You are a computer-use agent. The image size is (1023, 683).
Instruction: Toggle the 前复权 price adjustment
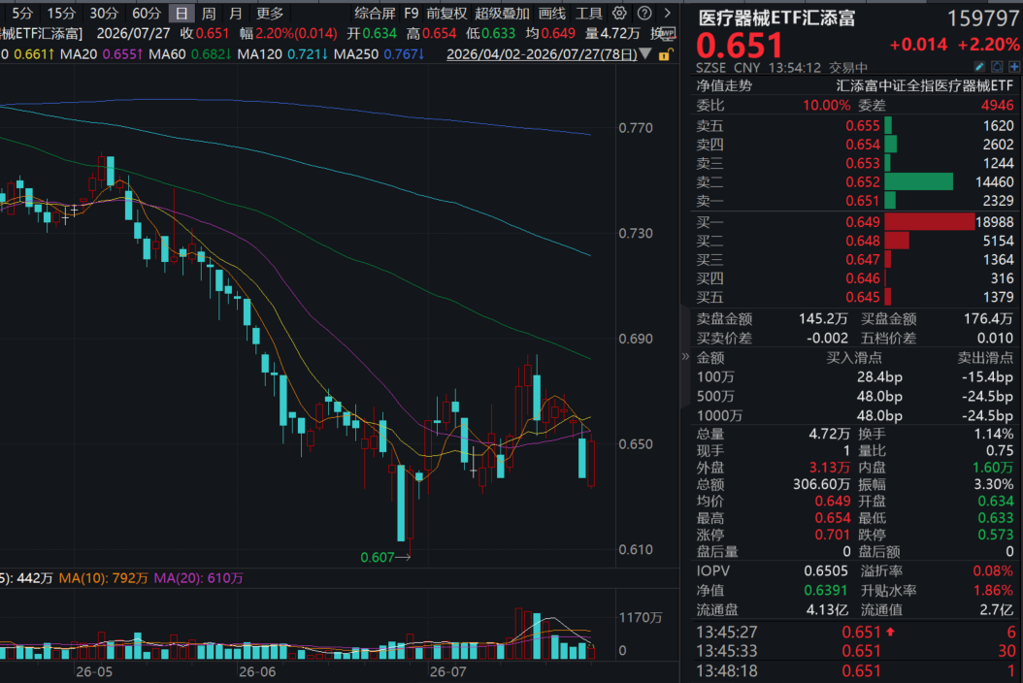click(x=446, y=13)
